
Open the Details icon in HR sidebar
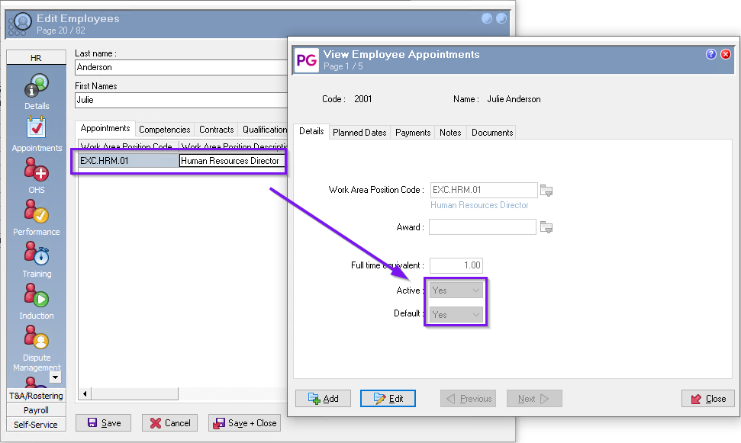[x=36, y=86]
